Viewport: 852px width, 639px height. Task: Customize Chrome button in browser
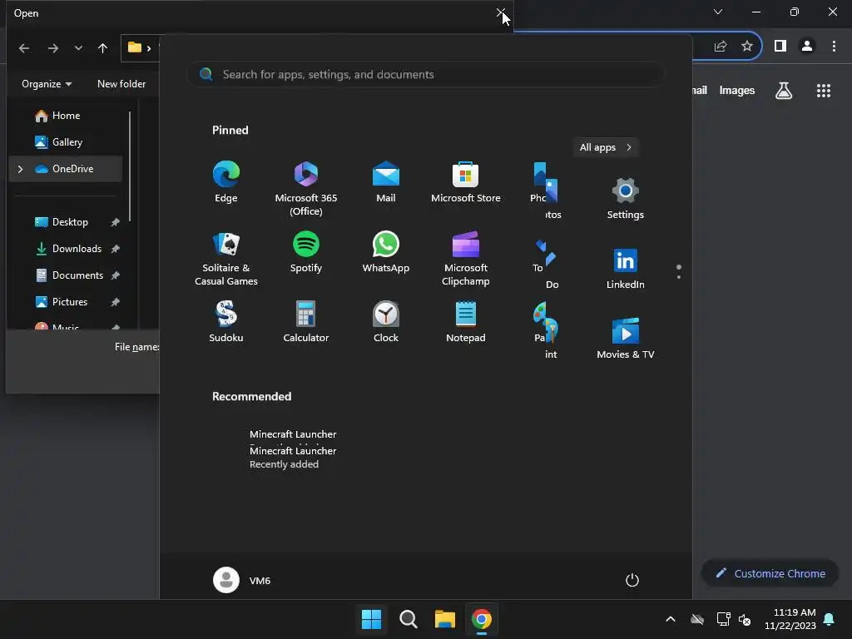click(770, 573)
